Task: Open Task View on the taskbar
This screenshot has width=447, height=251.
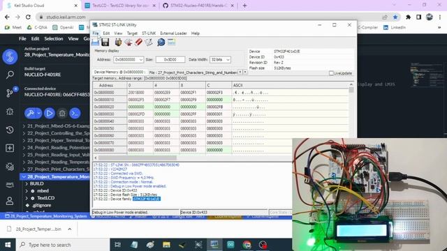Action: 117,245
